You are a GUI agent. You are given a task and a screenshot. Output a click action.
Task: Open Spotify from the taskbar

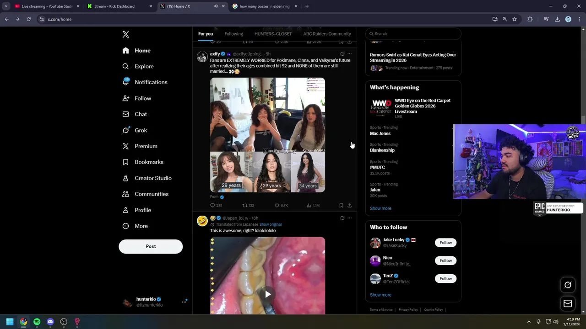(x=37, y=322)
